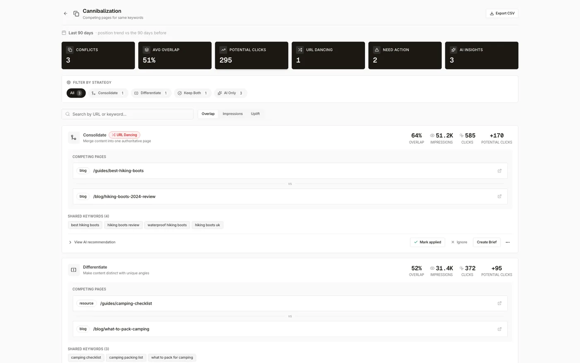Click the +170 potential clicks value
This screenshot has height=363, width=580.
(497, 135)
